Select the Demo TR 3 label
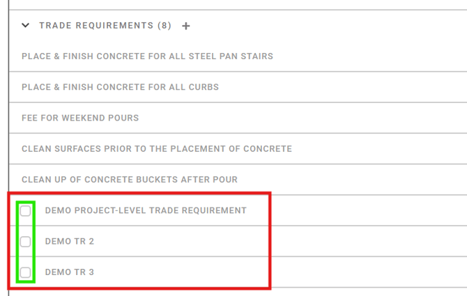 tap(69, 272)
